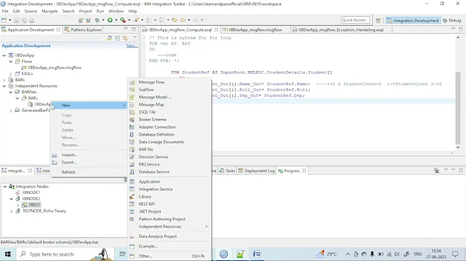Screen dimensions: 466x261
Task: Open the Project menu
Action: click(x=85, y=11)
